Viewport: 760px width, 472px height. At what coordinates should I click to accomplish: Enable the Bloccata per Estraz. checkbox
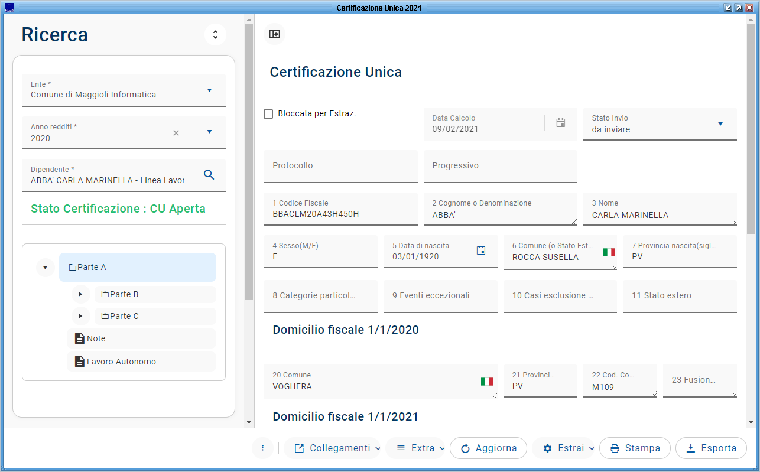point(268,114)
